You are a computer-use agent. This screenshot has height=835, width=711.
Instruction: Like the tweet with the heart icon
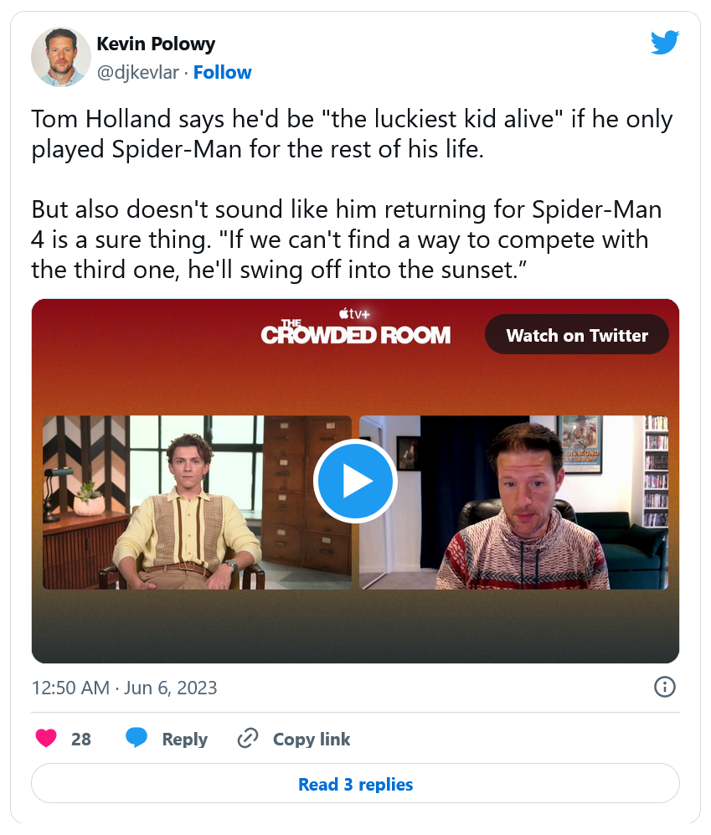[47, 739]
